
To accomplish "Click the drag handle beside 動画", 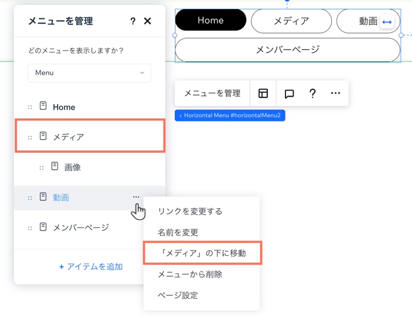I will pos(30,198).
